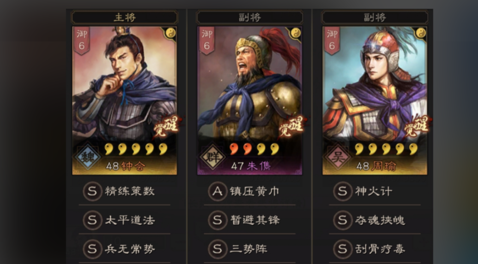This screenshot has height=264, width=478.
Task: Click the 吴 faction emblem on 周瑜's card
Action: pos(338,157)
